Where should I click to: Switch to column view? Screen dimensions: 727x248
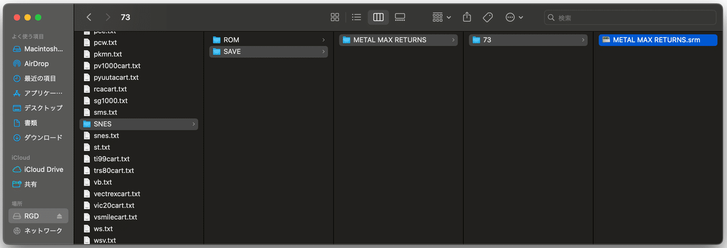tap(379, 18)
